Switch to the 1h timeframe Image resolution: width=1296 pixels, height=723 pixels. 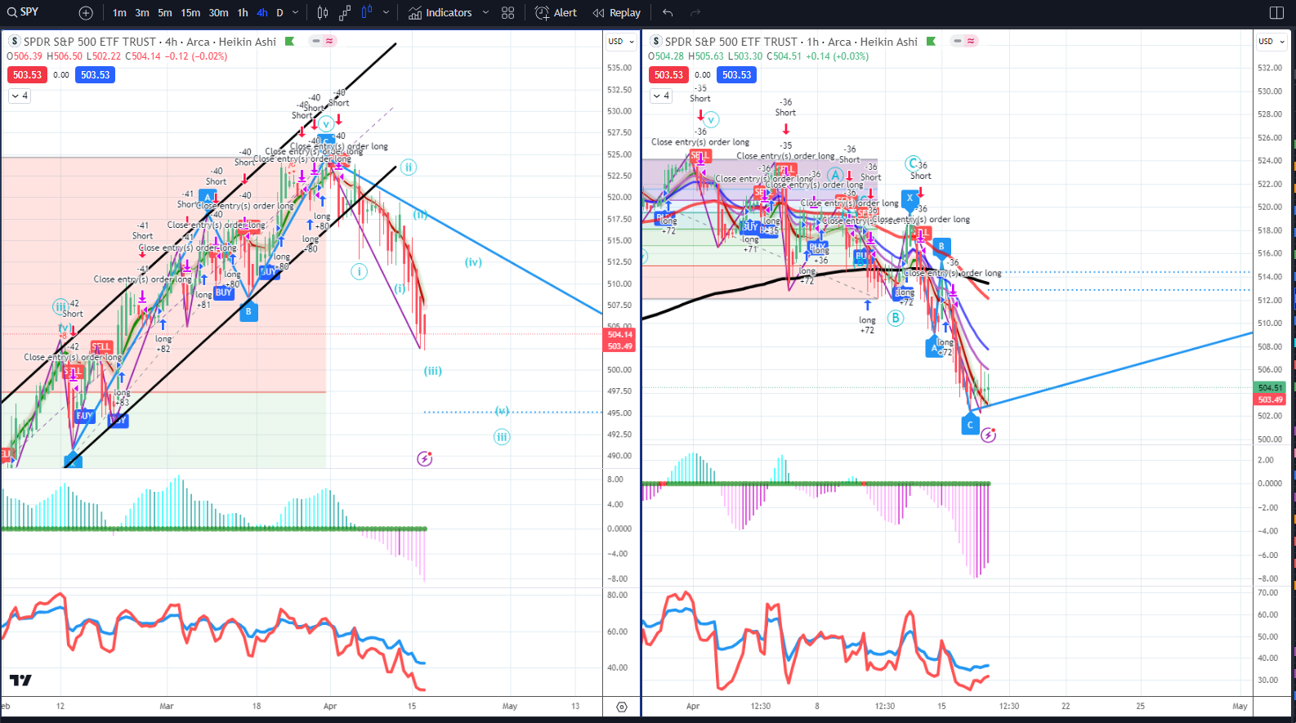(x=243, y=13)
